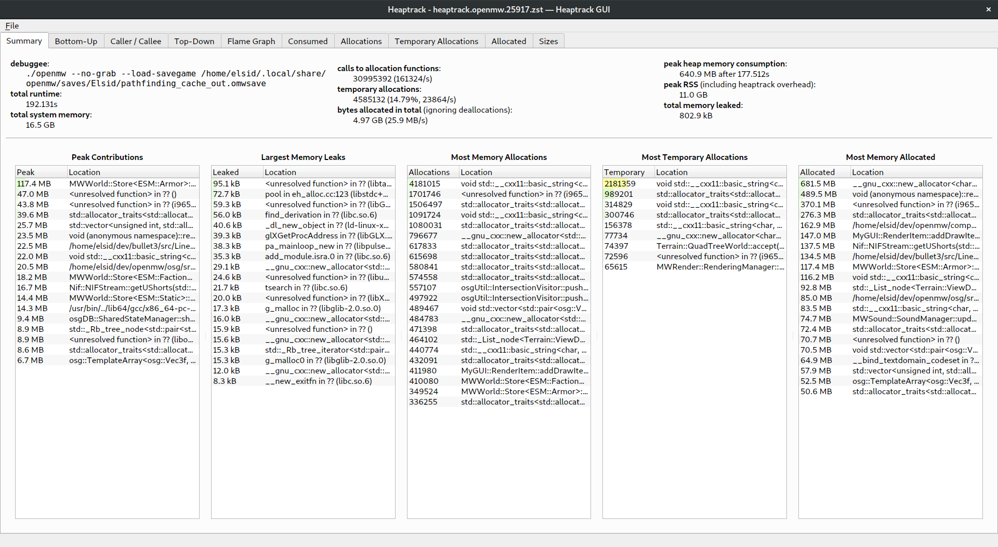Select __new_exitfn leak location
Screen dimensions: 998x547
(329, 381)
